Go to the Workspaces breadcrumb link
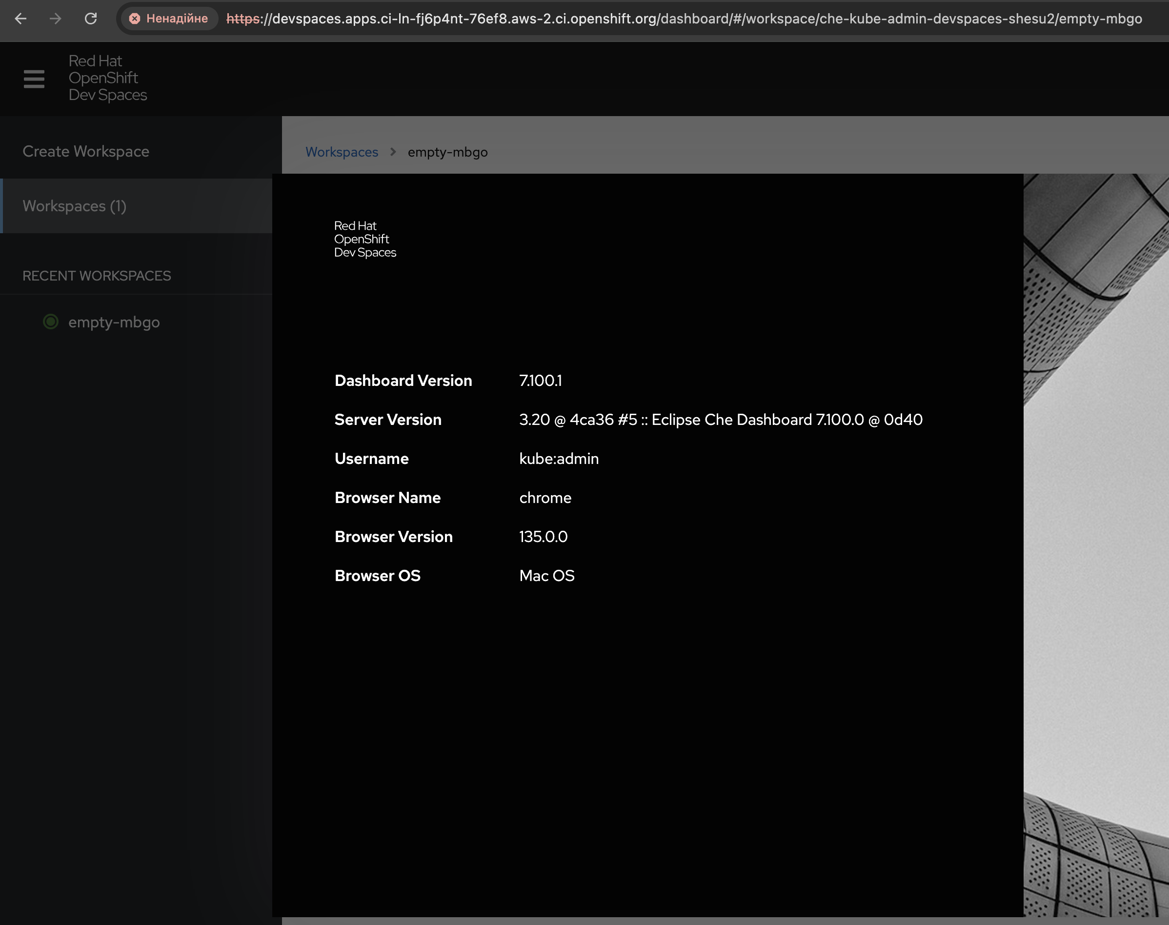1169x925 pixels. click(341, 152)
